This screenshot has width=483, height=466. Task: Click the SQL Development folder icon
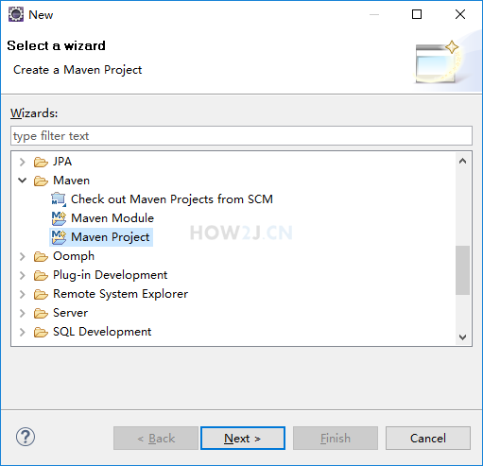[x=41, y=332]
